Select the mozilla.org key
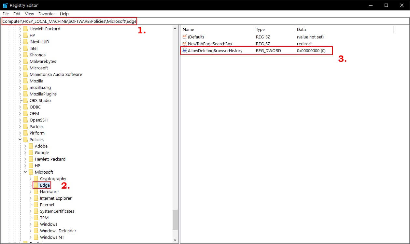The image size is (410, 244). pyautogui.click(x=40, y=87)
